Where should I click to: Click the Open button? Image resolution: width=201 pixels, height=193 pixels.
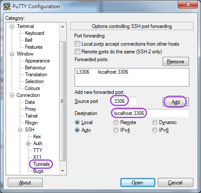138,183
